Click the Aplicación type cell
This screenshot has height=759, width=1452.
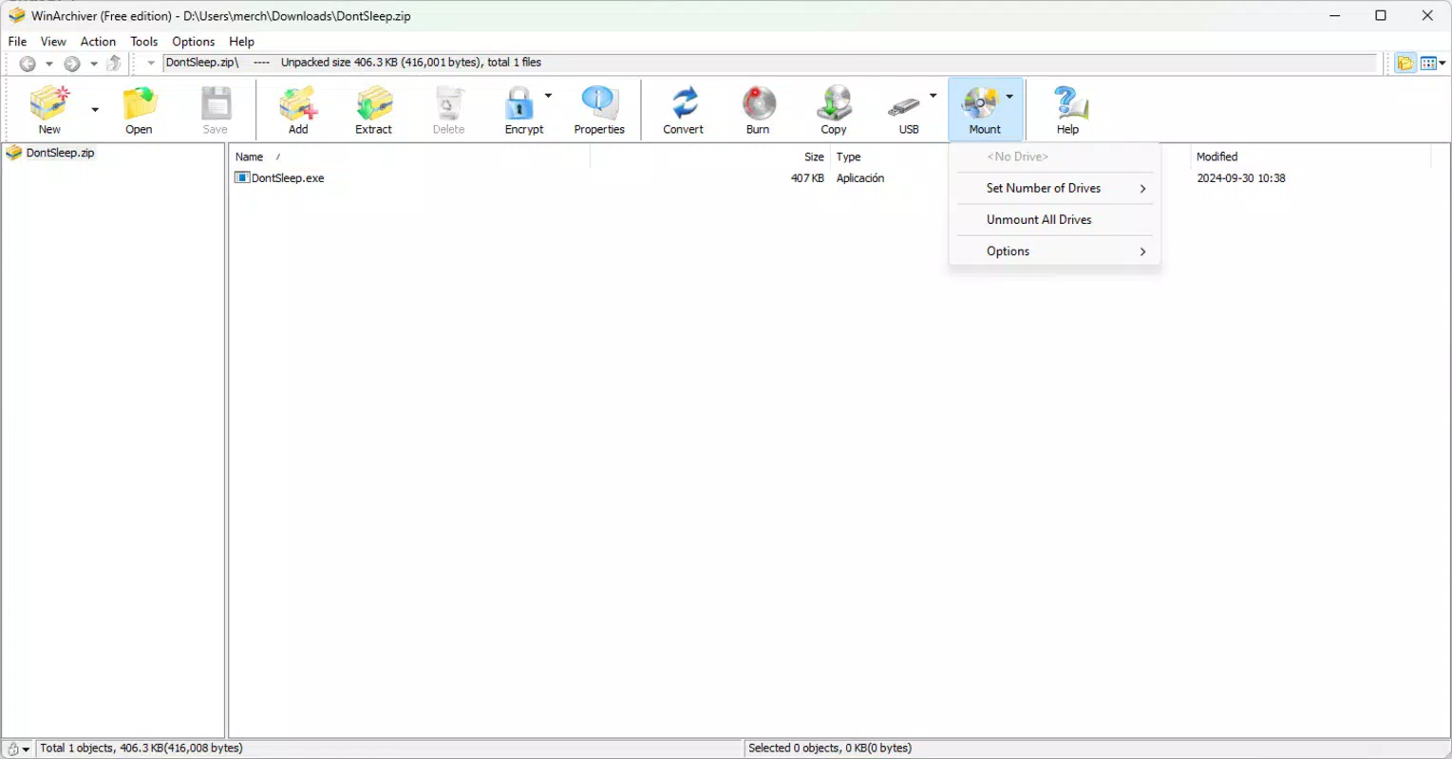860,178
